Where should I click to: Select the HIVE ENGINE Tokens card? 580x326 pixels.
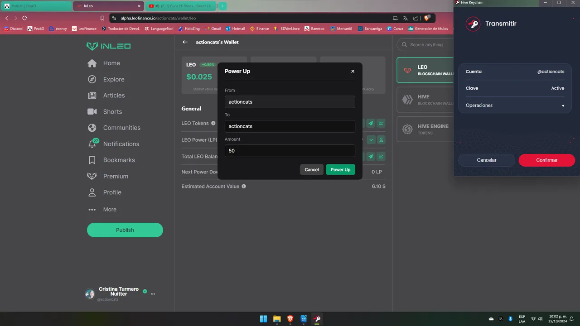(425, 129)
